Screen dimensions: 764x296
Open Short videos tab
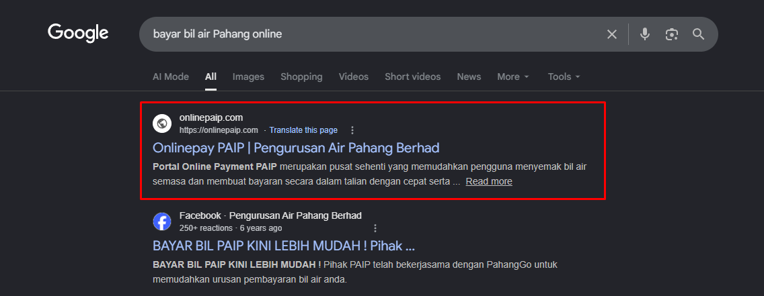(413, 77)
